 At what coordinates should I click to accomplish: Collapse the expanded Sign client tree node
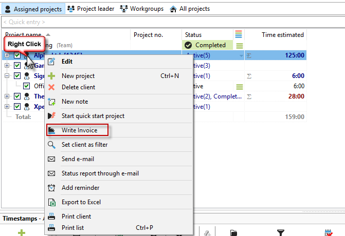(x=7, y=75)
